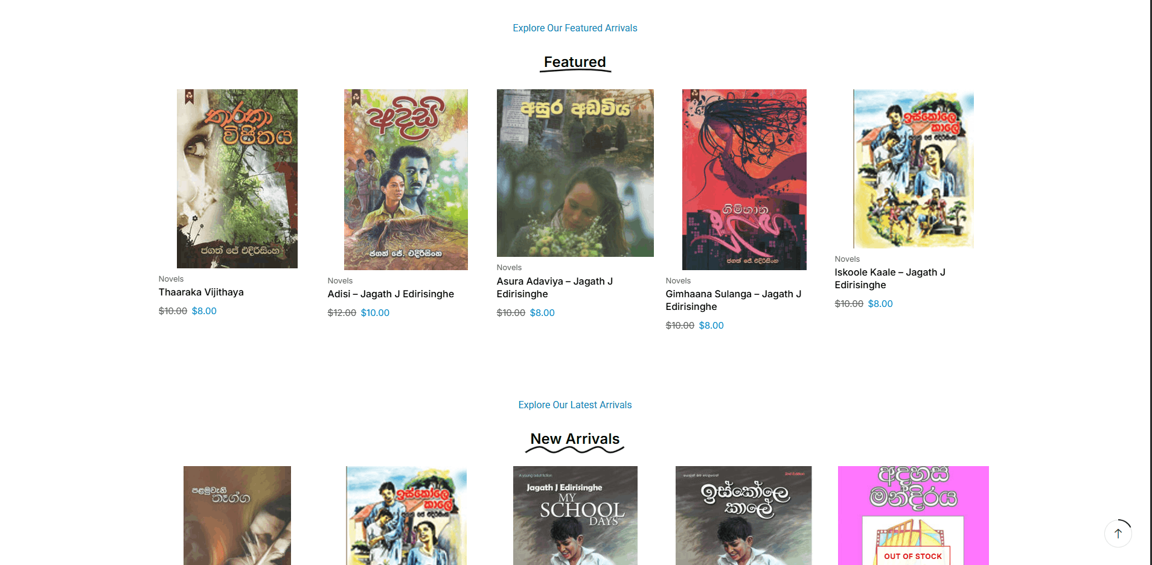Screen dimensions: 1152x565
Task: Open Asura Adaviya product title link
Action: click(554, 288)
